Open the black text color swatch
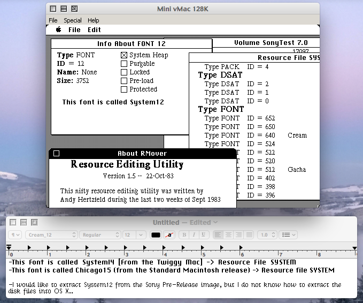 (x=156, y=235)
